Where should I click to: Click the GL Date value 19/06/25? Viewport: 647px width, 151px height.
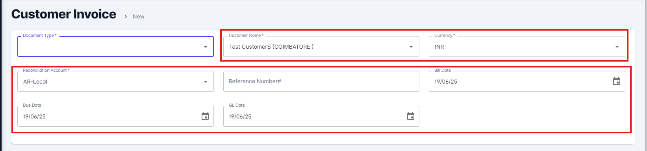240,116
